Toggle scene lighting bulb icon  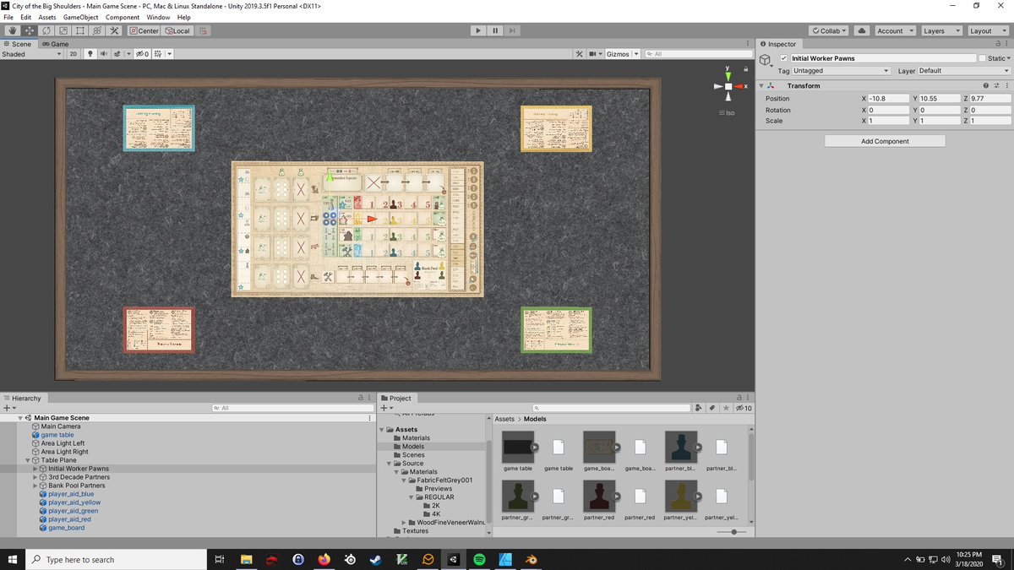pos(90,54)
